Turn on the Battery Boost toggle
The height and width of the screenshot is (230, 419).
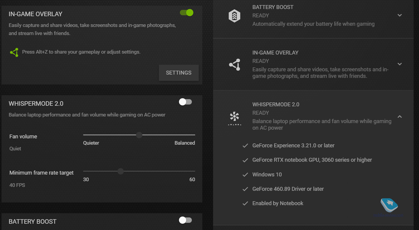click(185, 220)
